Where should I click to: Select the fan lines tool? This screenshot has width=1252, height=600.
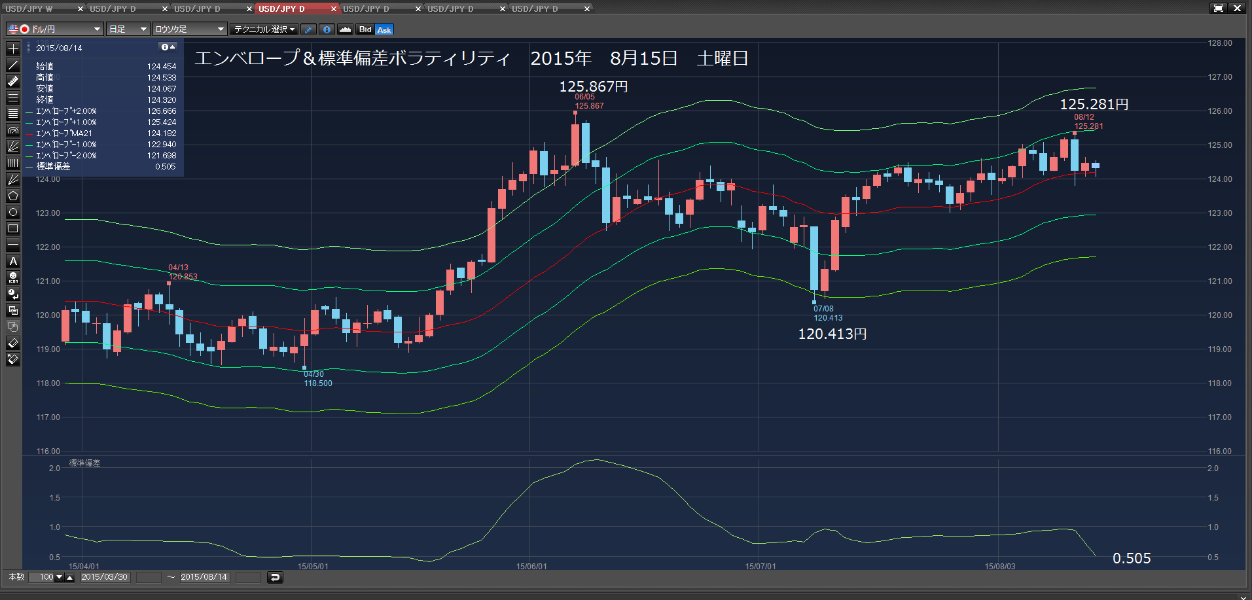click(13, 147)
